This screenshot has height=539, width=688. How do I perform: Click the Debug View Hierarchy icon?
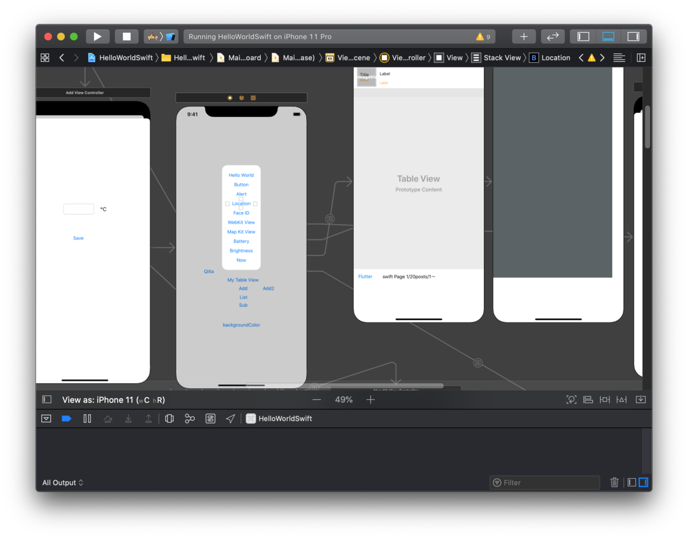[x=169, y=418]
